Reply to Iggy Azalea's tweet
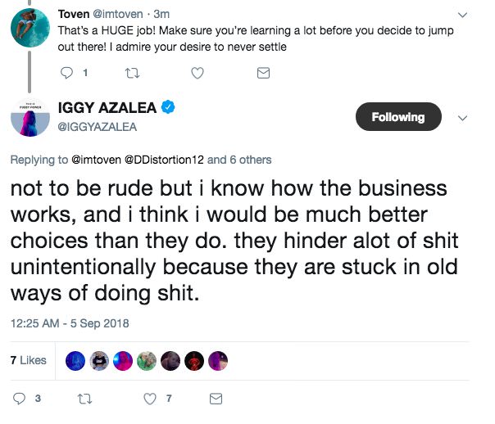Viewport: 495px width, 424px height. [20, 399]
